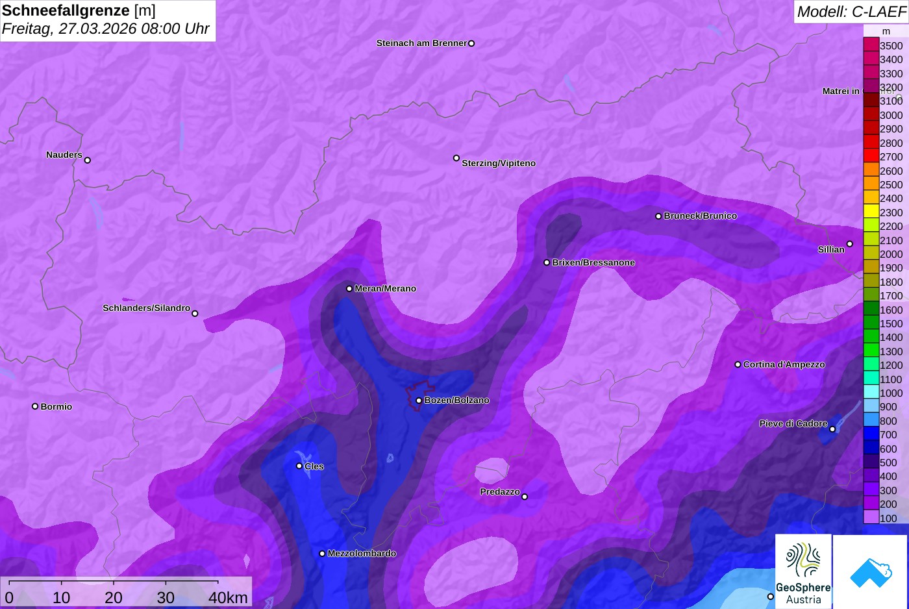Click the 700 m blue legend swatch
The width and height of the screenshot is (909, 609).
[x=871, y=434]
